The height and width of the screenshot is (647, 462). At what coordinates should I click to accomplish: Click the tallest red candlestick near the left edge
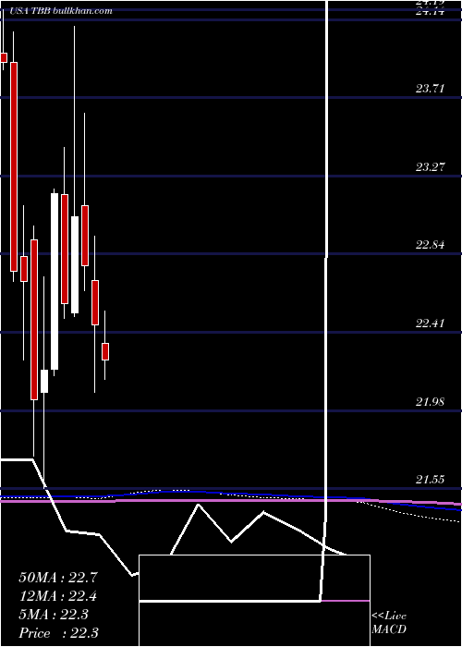(x=14, y=166)
